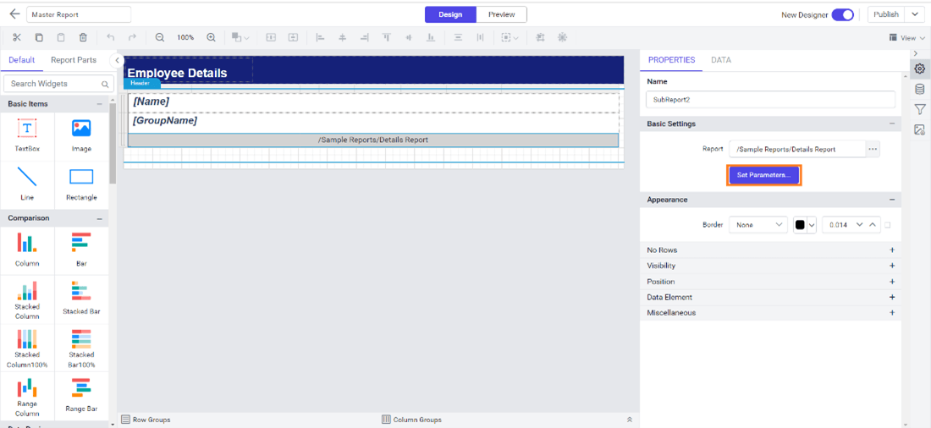The image size is (931, 428).
Task: Click the align right edges icon
Action: (x=365, y=37)
